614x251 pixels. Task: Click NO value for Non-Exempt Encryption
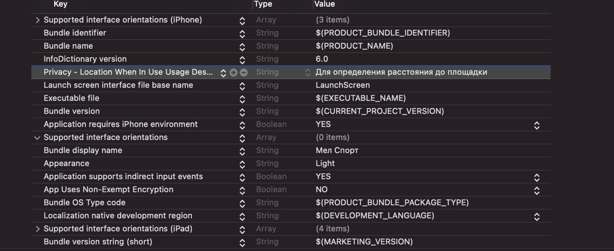point(321,189)
